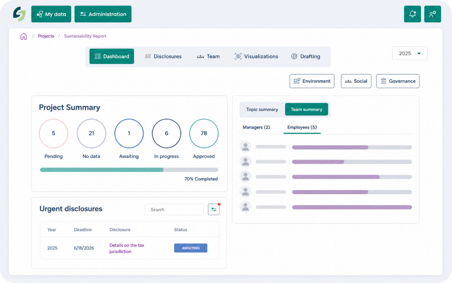This screenshot has width=452, height=283.
Task: Open the user settings gear icon
Action: 432,14
